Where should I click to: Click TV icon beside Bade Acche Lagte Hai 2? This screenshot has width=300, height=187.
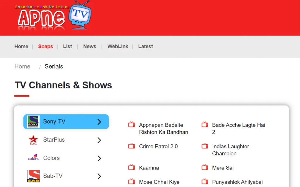click(204, 125)
